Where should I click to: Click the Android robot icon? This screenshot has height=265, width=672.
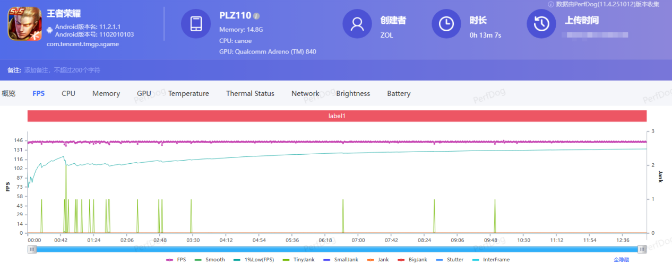pos(50,30)
